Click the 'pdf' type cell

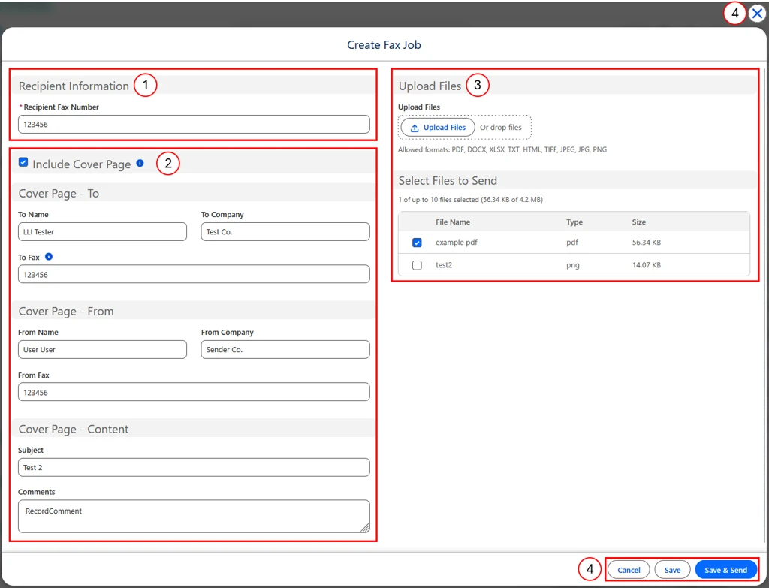coord(571,243)
